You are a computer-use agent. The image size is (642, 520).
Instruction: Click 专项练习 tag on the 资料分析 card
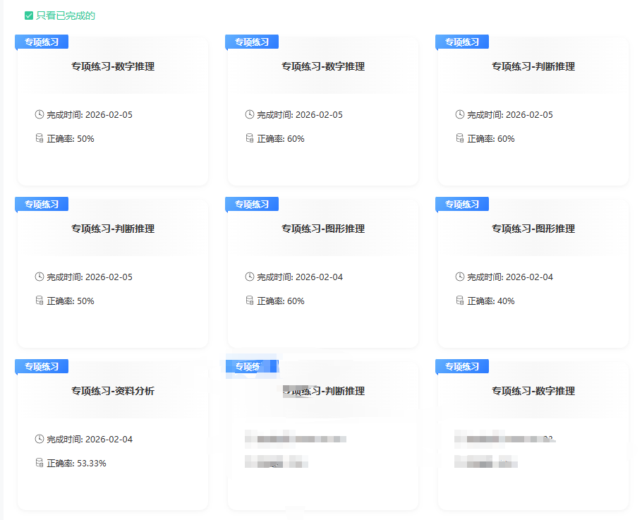[x=42, y=366]
